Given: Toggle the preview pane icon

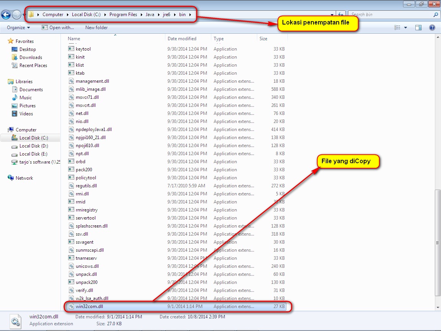Looking at the screenshot, I should click(418, 28).
